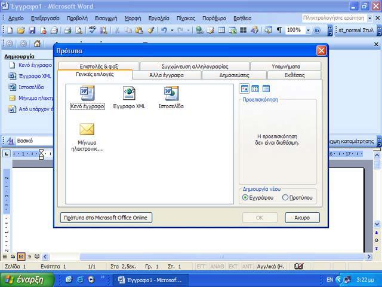This screenshot has height=287, width=382.
Task: Click Πρότυπα στο Microsoft Office Online button
Action: coord(106,218)
